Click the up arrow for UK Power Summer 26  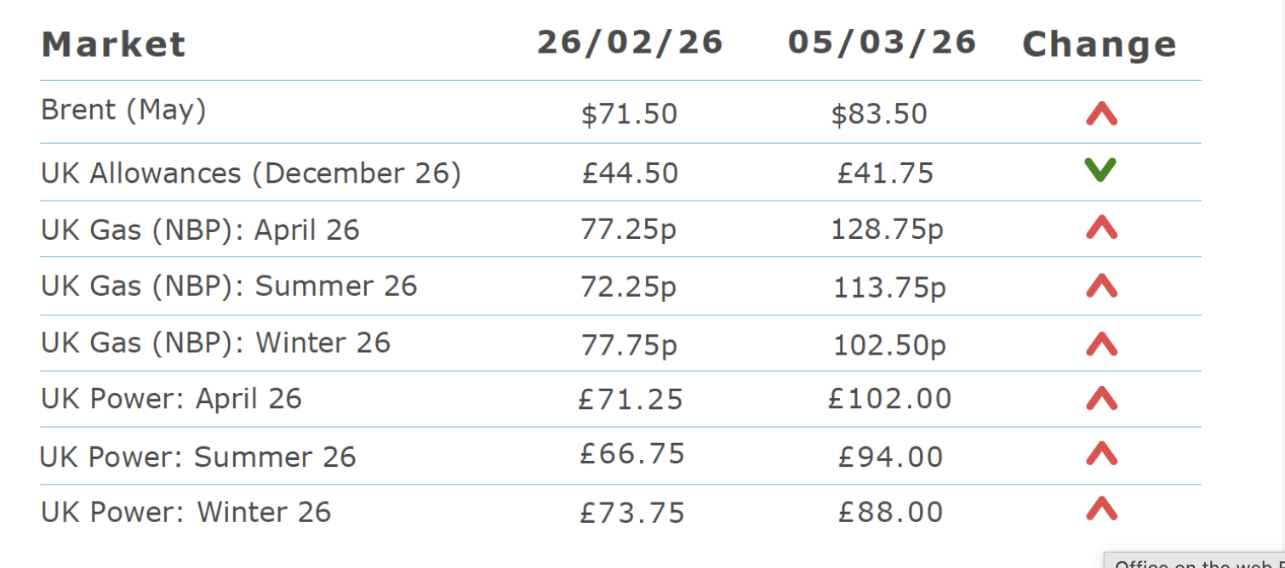tap(1101, 454)
